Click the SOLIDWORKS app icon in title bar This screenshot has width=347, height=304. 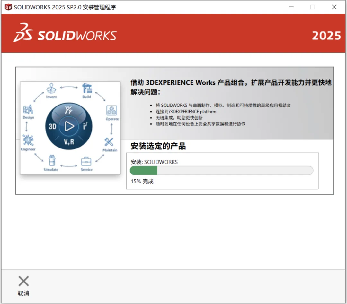(8, 7)
